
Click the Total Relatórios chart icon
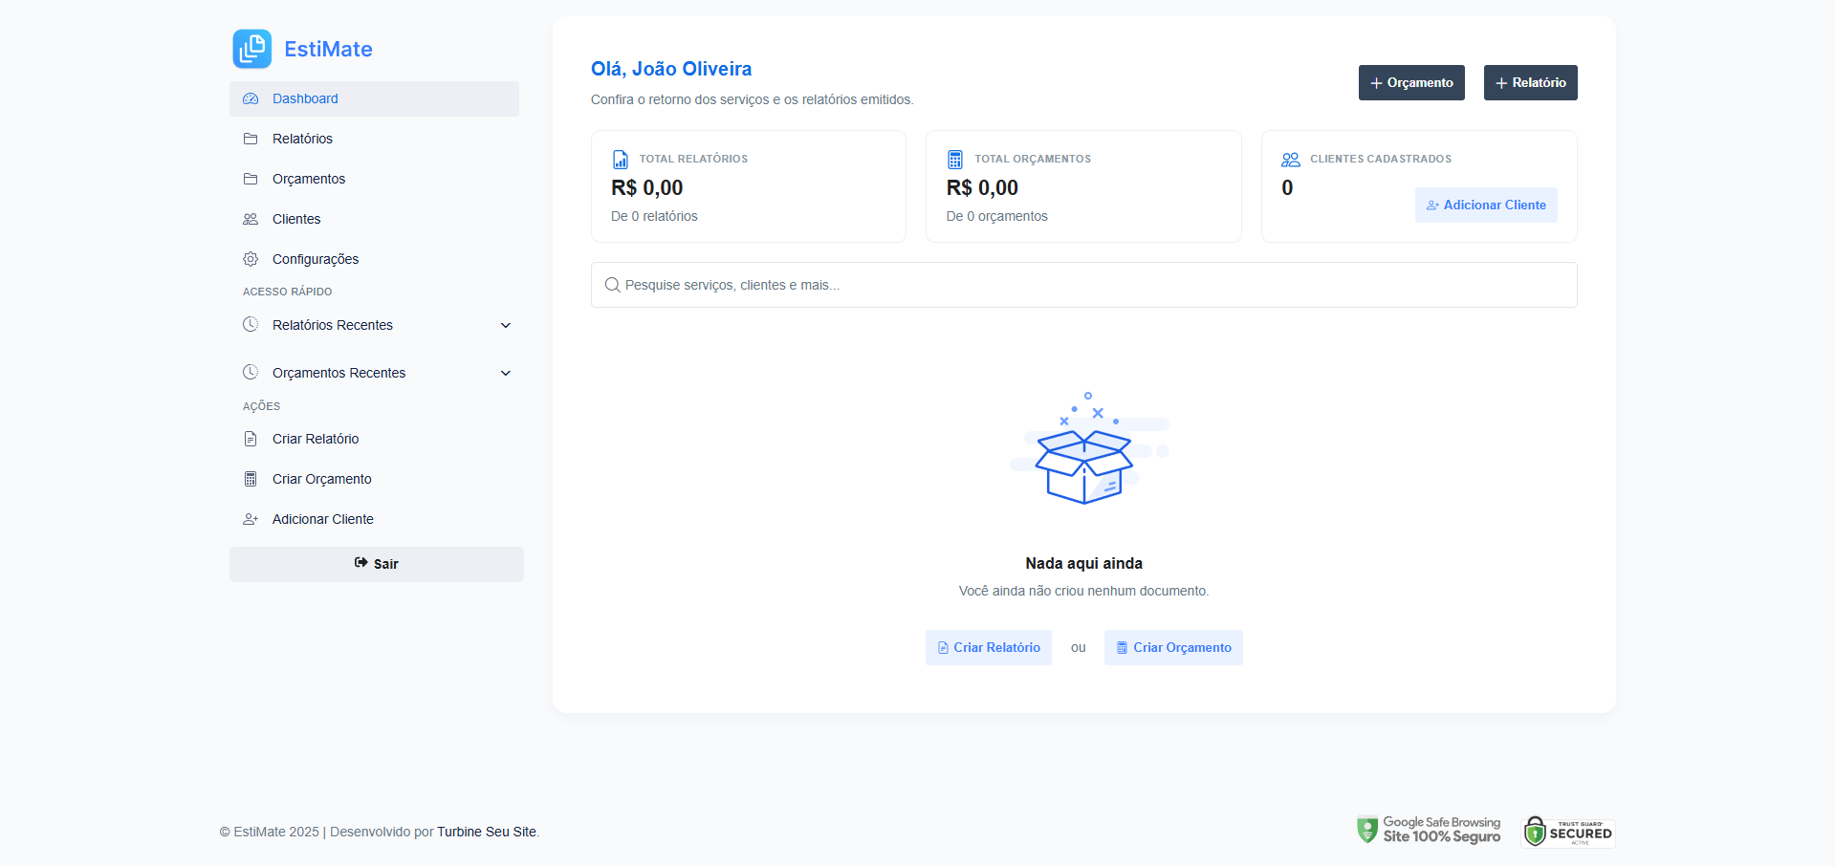(x=621, y=160)
